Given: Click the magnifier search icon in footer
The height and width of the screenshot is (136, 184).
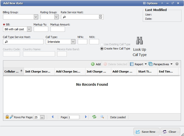Looking at the screenshot, I should (x=102, y=117).
